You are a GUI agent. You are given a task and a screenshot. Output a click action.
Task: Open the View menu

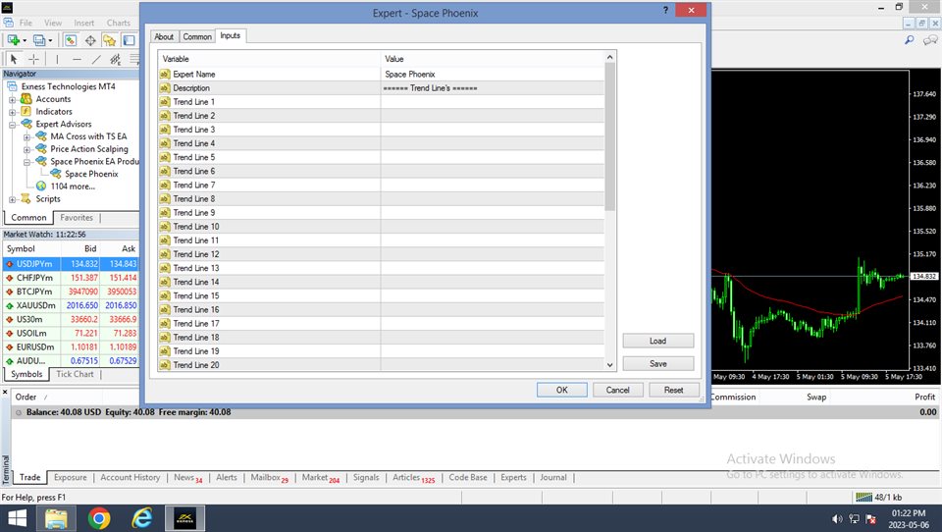[53, 23]
